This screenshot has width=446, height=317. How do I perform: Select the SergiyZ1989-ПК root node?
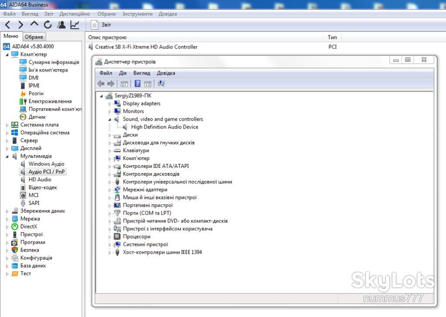(133, 95)
